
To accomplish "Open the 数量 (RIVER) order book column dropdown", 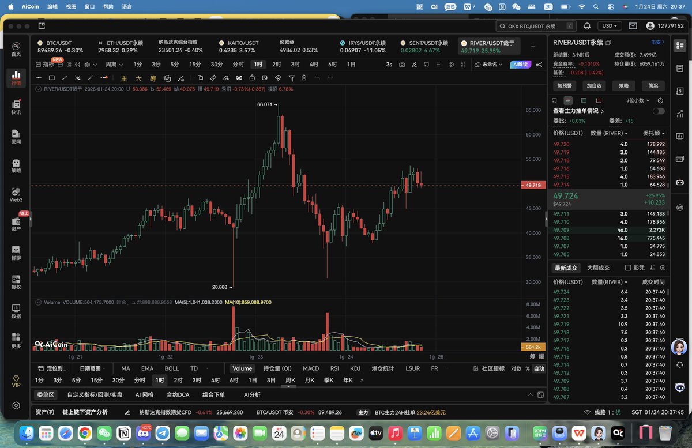I will (x=609, y=133).
